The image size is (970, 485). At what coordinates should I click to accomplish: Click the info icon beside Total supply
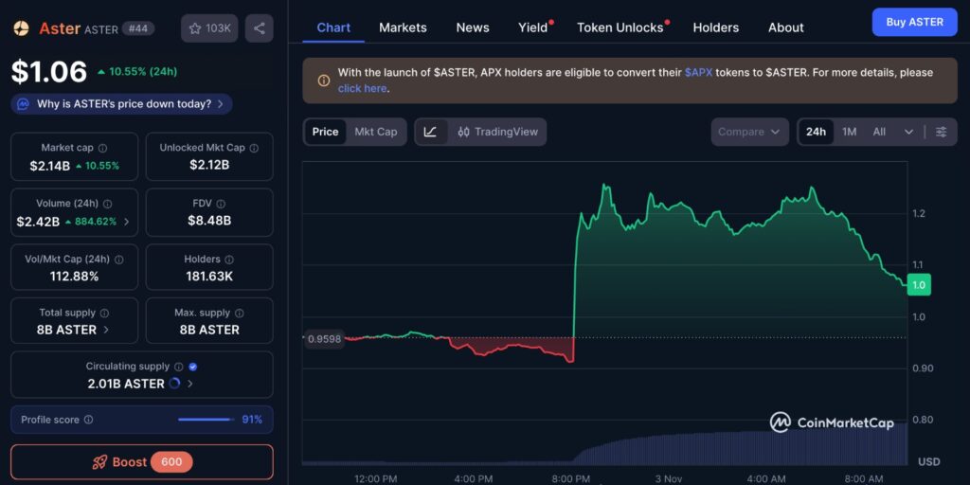click(104, 313)
